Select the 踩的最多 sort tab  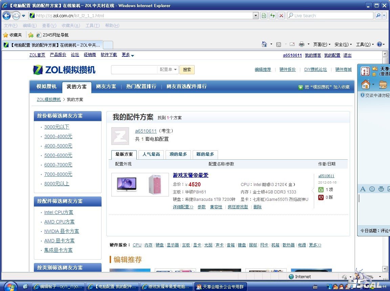tap(205, 154)
